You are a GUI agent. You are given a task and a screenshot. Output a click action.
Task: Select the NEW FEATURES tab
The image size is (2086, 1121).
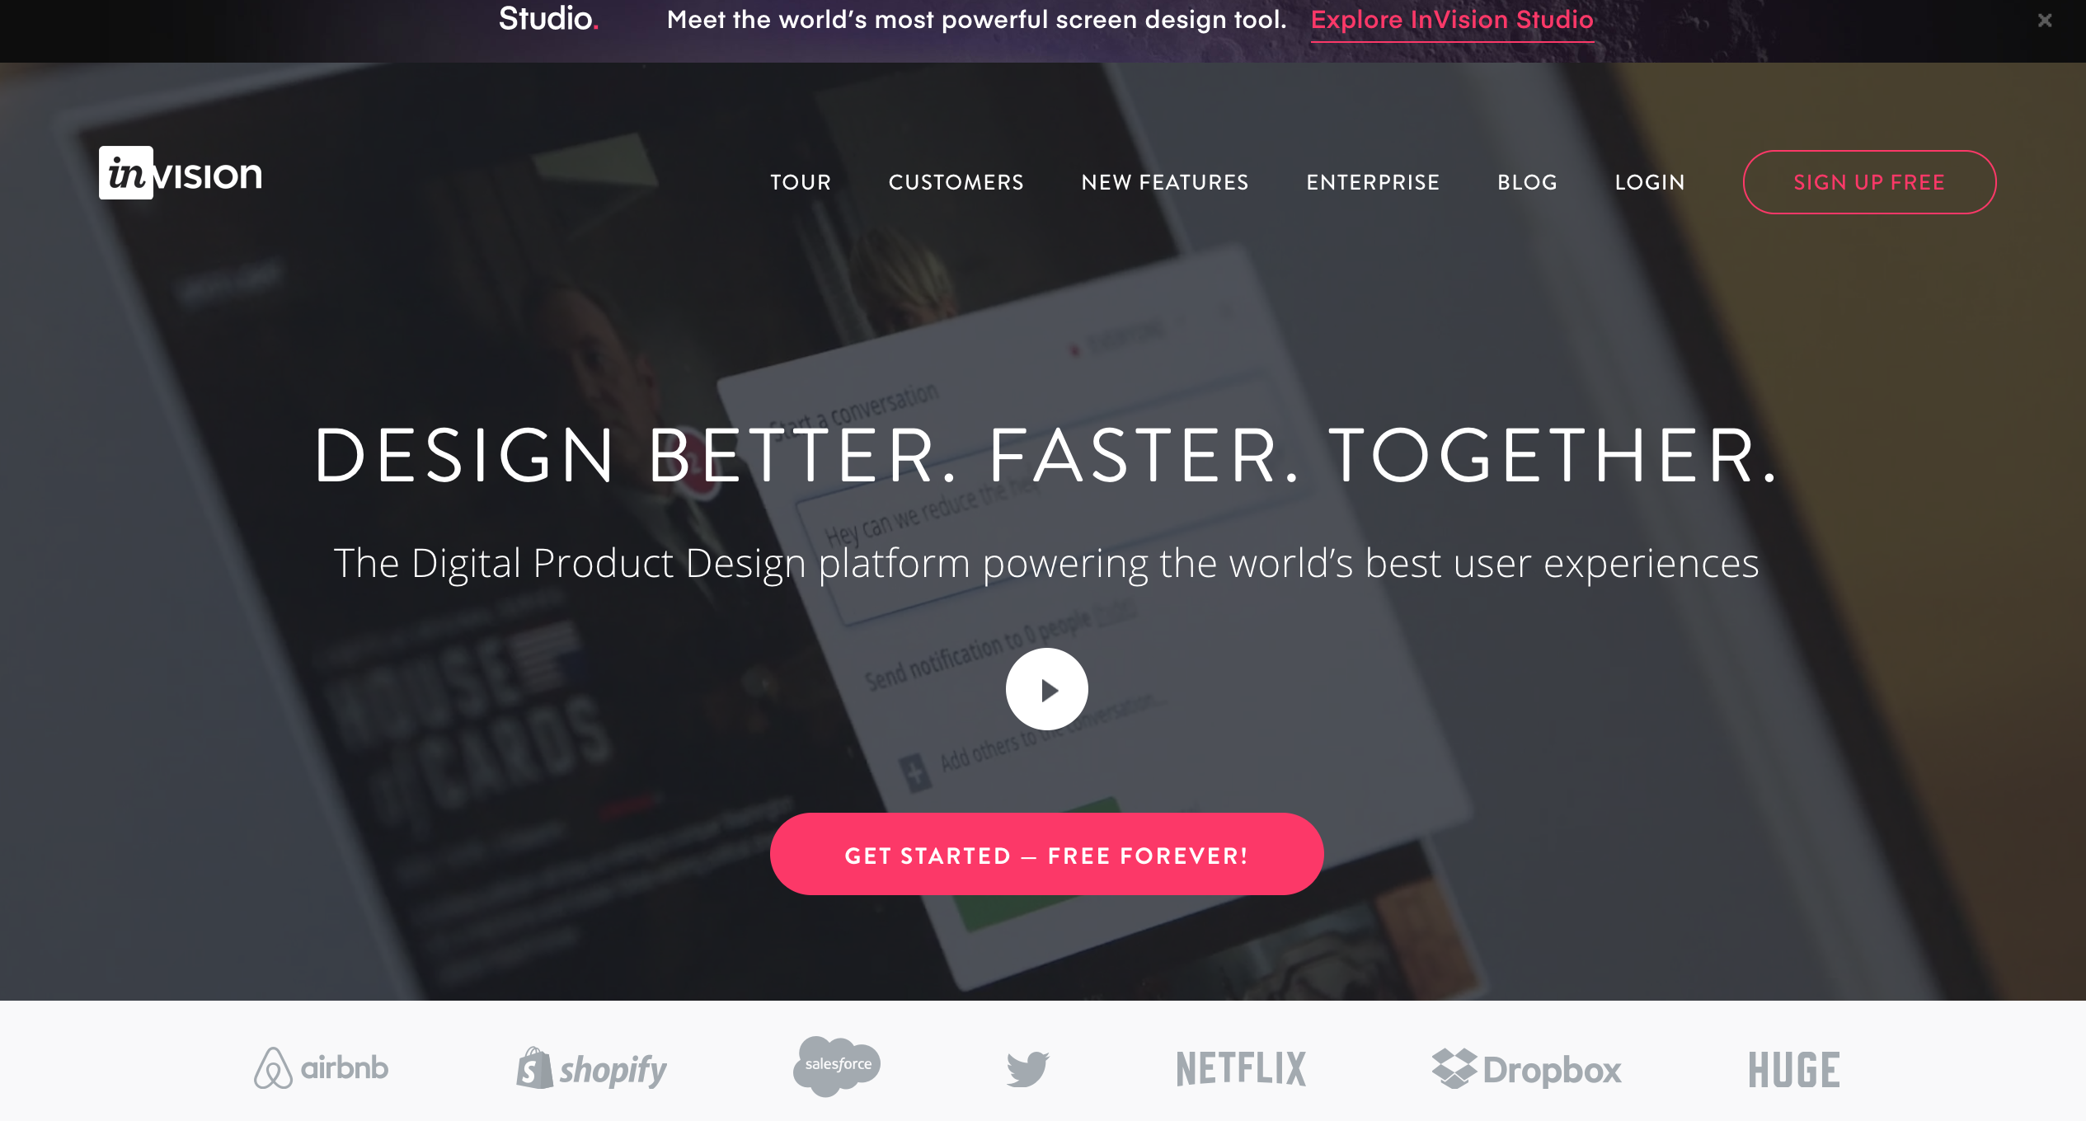pos(1165,182)
